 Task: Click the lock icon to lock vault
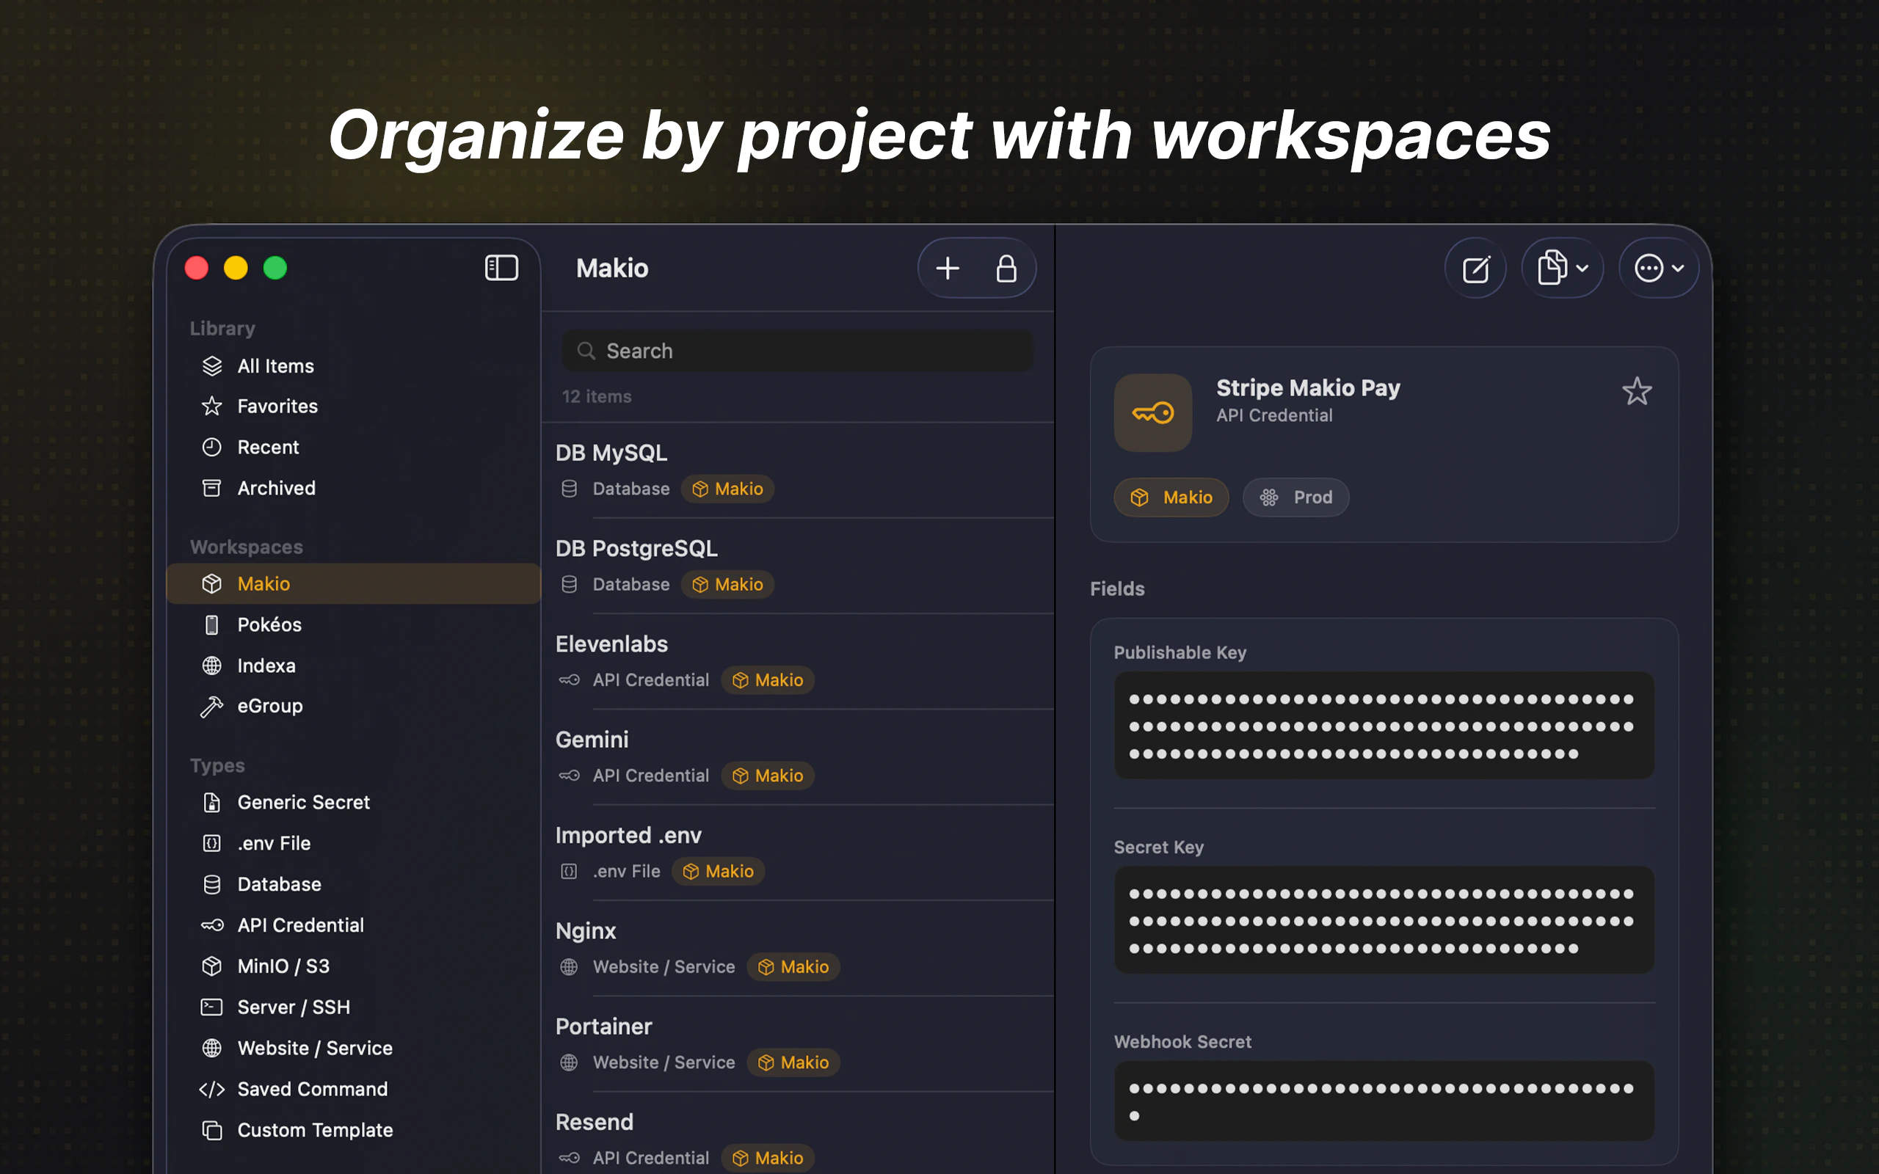pyautogui.click(x=1007, y=268)
